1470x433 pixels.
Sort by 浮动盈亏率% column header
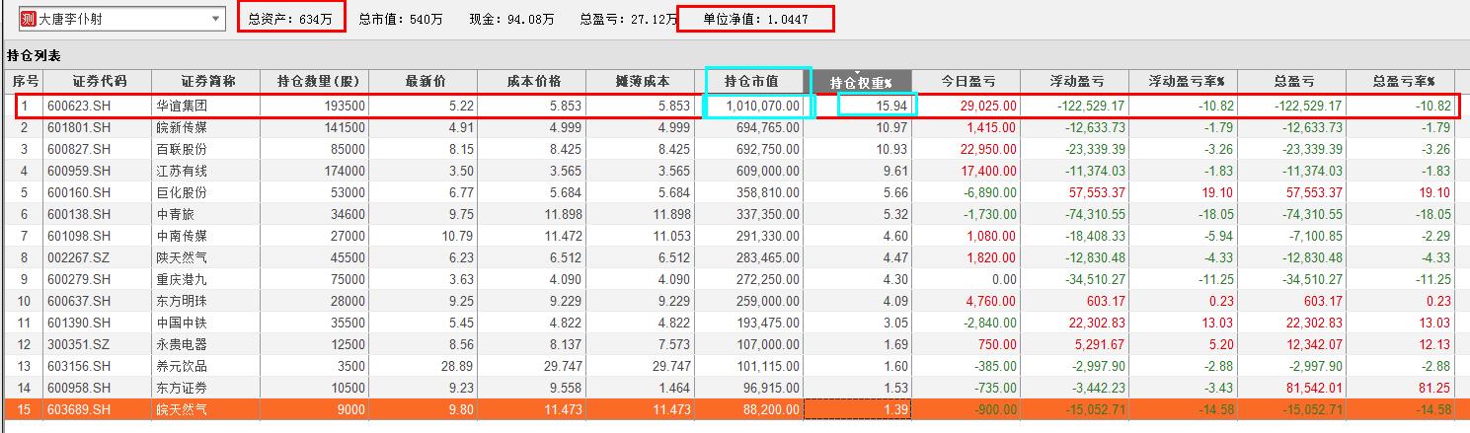(x=1184, y=81)
